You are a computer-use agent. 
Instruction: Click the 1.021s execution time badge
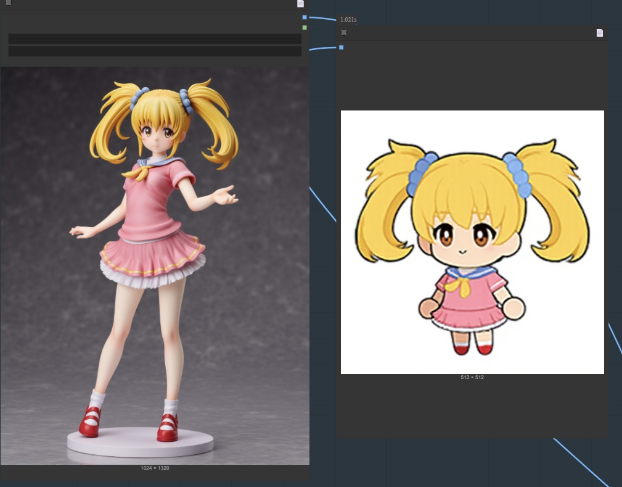coord(348,20)
